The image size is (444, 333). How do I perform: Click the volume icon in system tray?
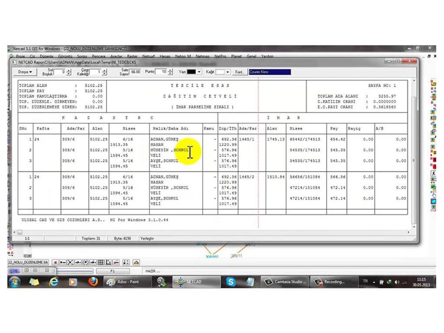(x=396, y=282)
